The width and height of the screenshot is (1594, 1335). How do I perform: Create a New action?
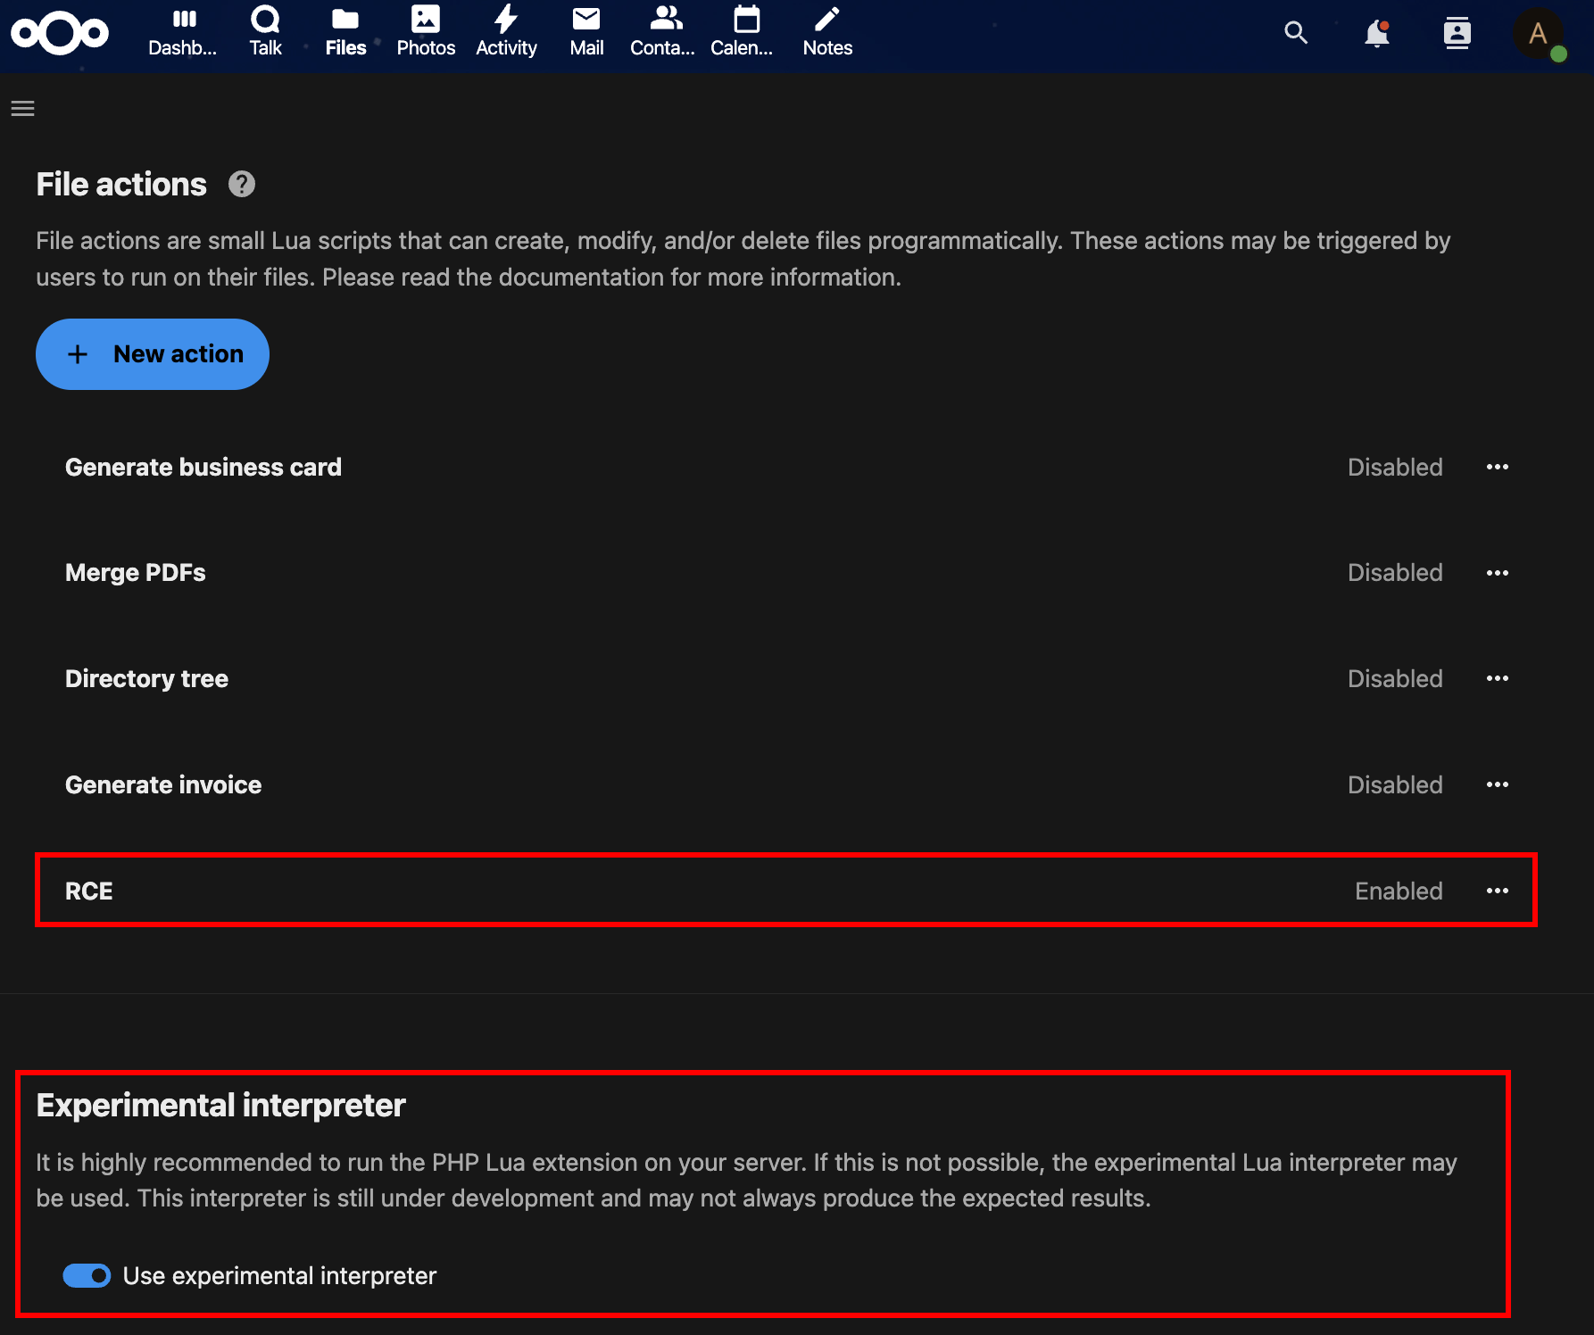[153, 354]
